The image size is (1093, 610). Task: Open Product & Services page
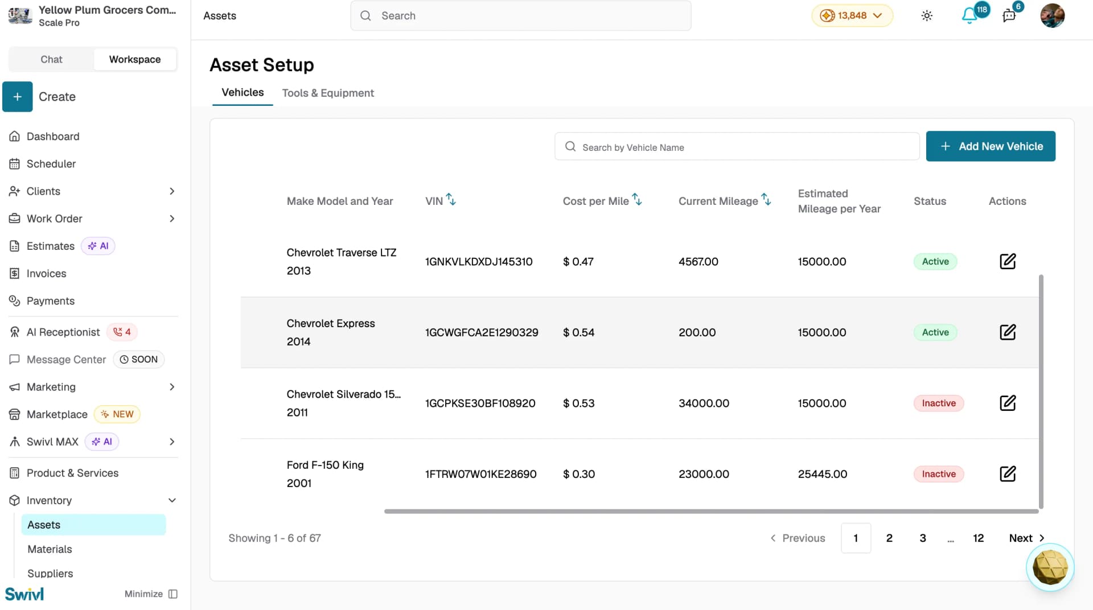coord(72,473)
